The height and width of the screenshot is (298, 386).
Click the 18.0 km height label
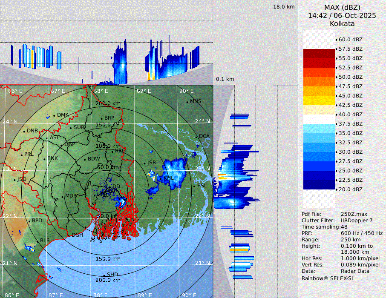pyautogui.click(x=284, y=7)
